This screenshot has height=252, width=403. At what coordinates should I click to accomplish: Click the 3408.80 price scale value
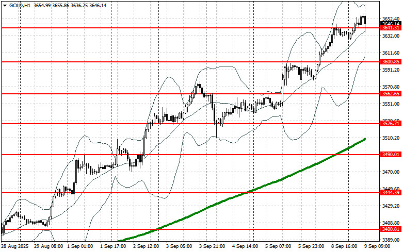pyautogui.click(x=391, y=223)
